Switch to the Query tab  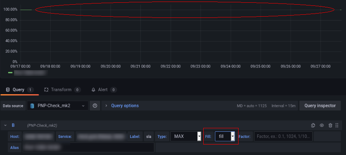(19, 90)
